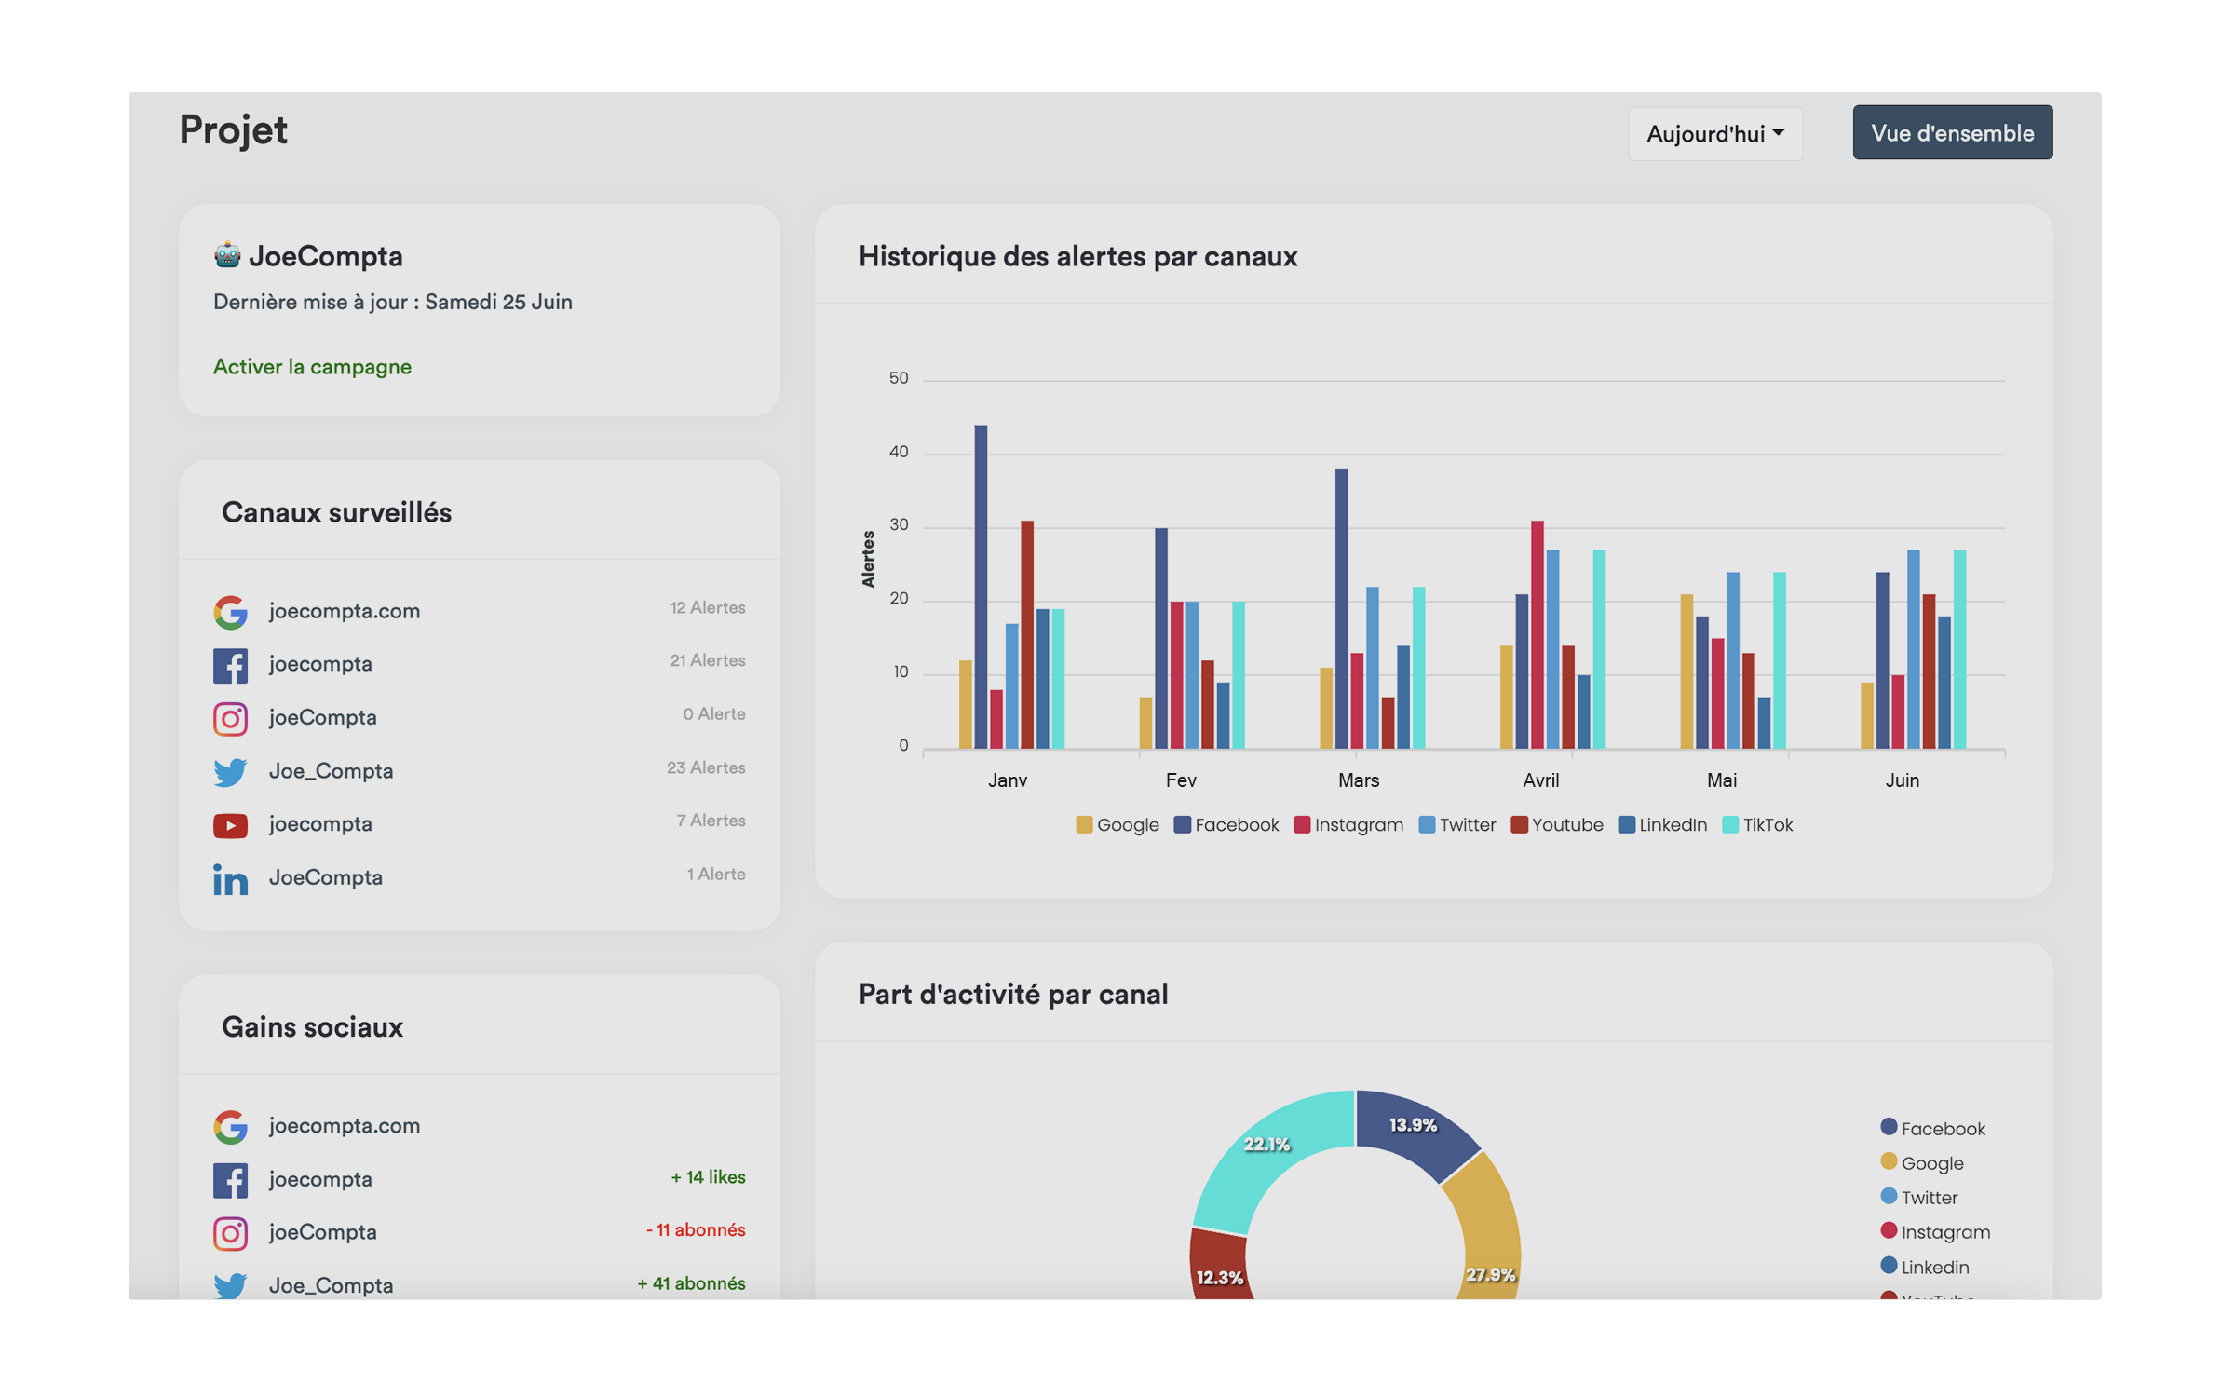
Task: Click the Instagram icon in Canaux surveillés
Action: tap(230, 718)
